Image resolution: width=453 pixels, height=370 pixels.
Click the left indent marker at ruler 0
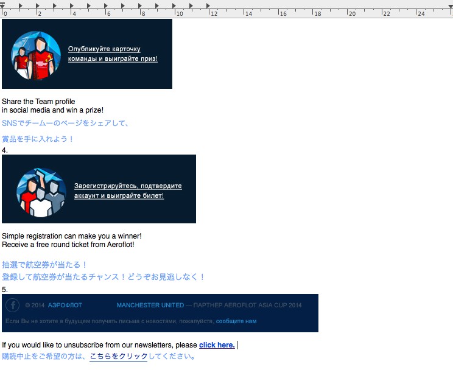2,5
